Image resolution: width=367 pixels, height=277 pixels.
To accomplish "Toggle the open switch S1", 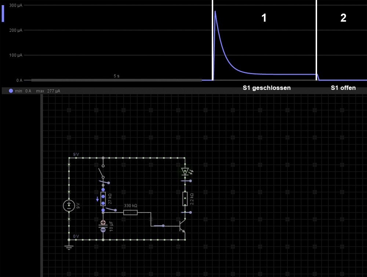I will click(x=101, y=172).
